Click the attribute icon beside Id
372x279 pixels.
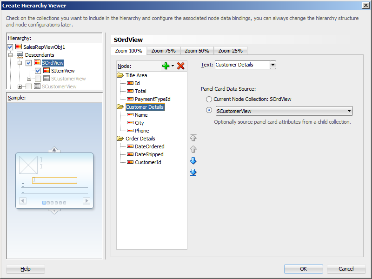130,83
